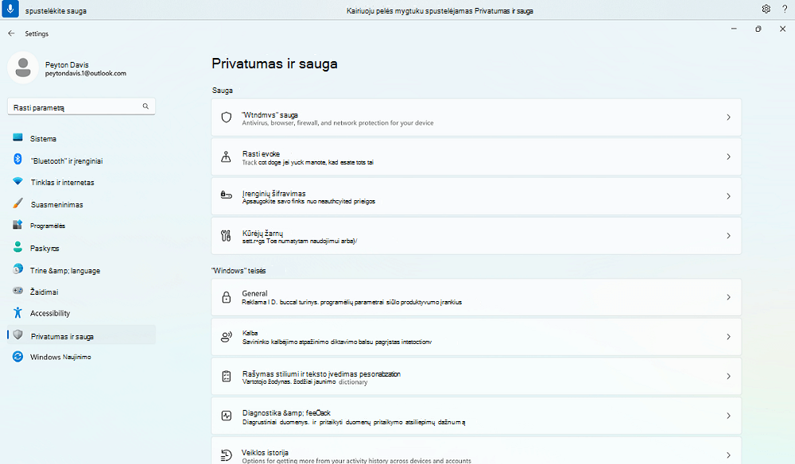Open "Bluetooth" ir įrenginiai section
795x464 pixels.
pos(81,160)
